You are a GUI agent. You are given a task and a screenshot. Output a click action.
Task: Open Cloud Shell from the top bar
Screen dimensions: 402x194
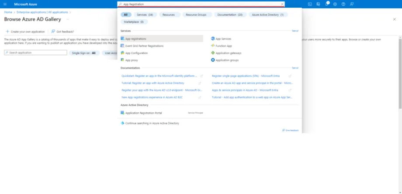310,4
